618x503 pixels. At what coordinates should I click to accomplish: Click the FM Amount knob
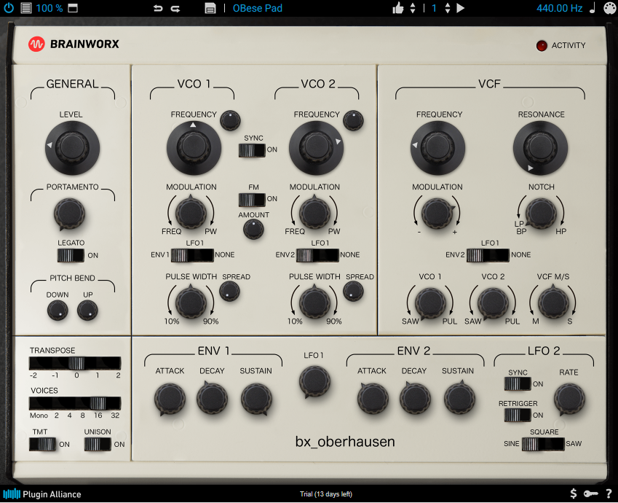tap(253, 230)
